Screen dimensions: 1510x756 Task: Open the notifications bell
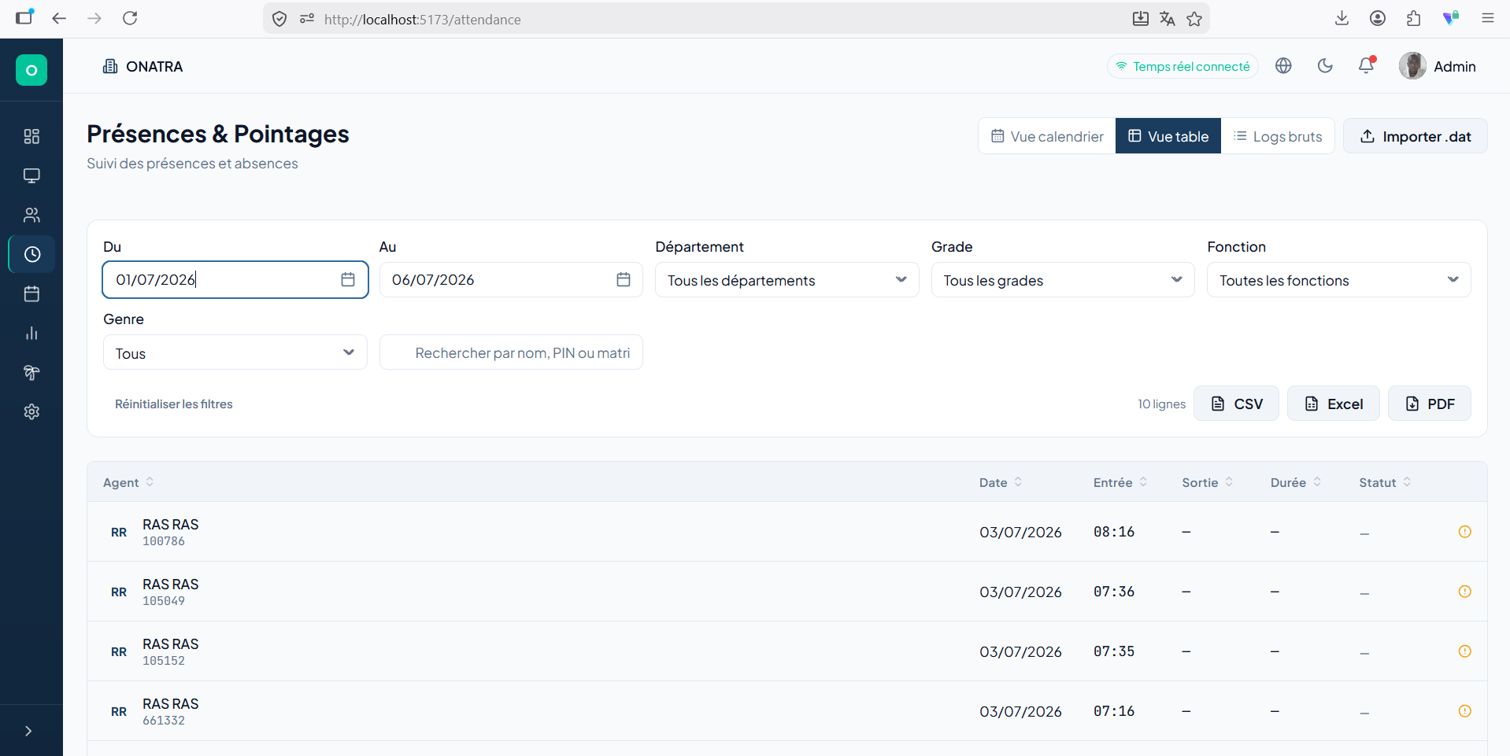(x=1367, y=66)
